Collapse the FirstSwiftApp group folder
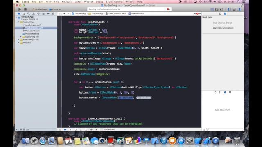262x147 pixels. tap(19, 22)
